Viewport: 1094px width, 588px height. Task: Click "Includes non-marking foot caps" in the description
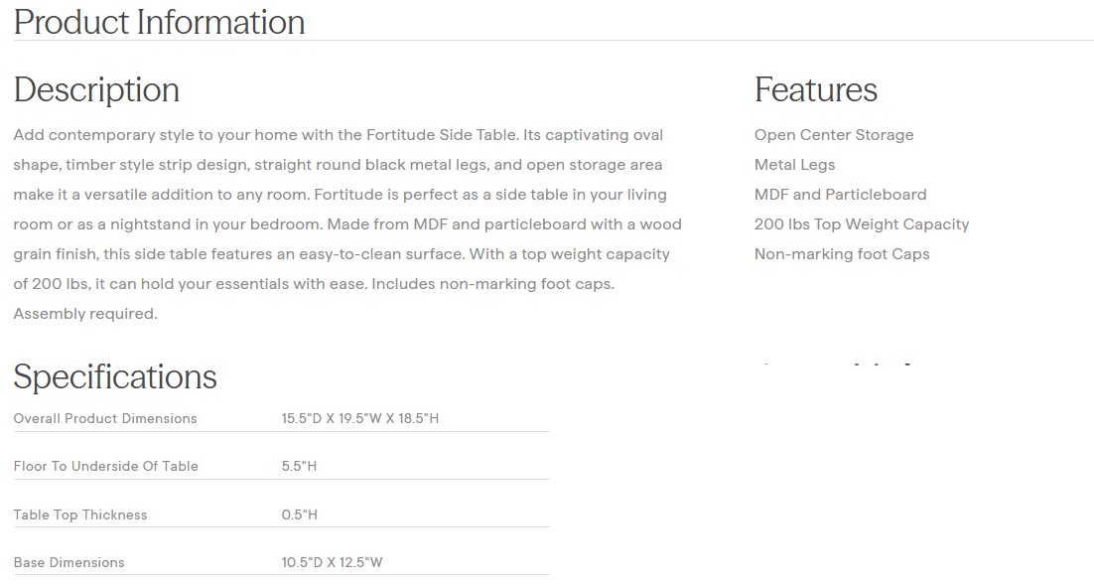tap(492, 284)
